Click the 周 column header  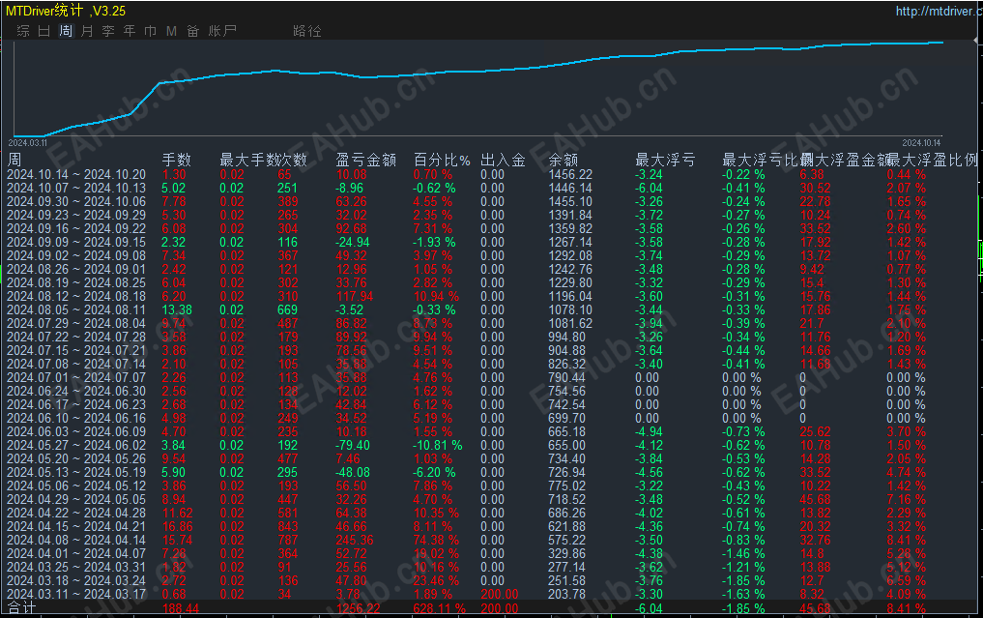pyautogui.click(x=14, y=160)
